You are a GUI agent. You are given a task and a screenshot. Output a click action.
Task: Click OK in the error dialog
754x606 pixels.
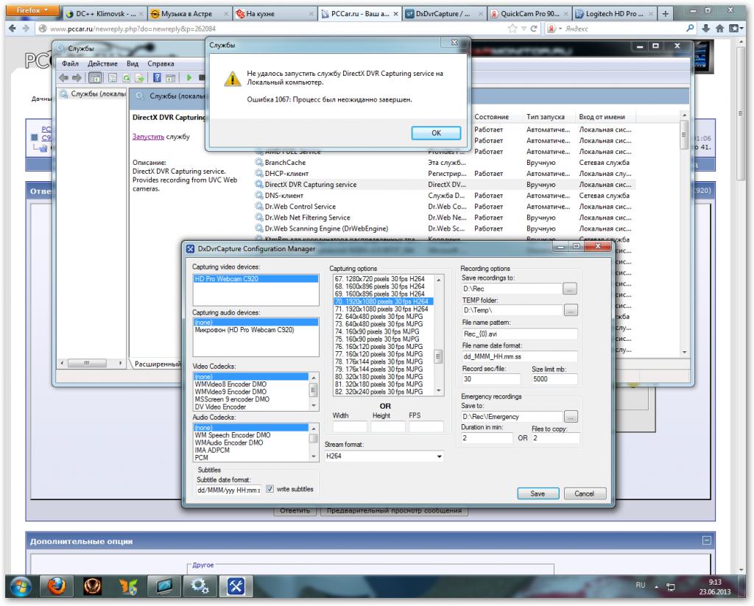coord(436,133)
